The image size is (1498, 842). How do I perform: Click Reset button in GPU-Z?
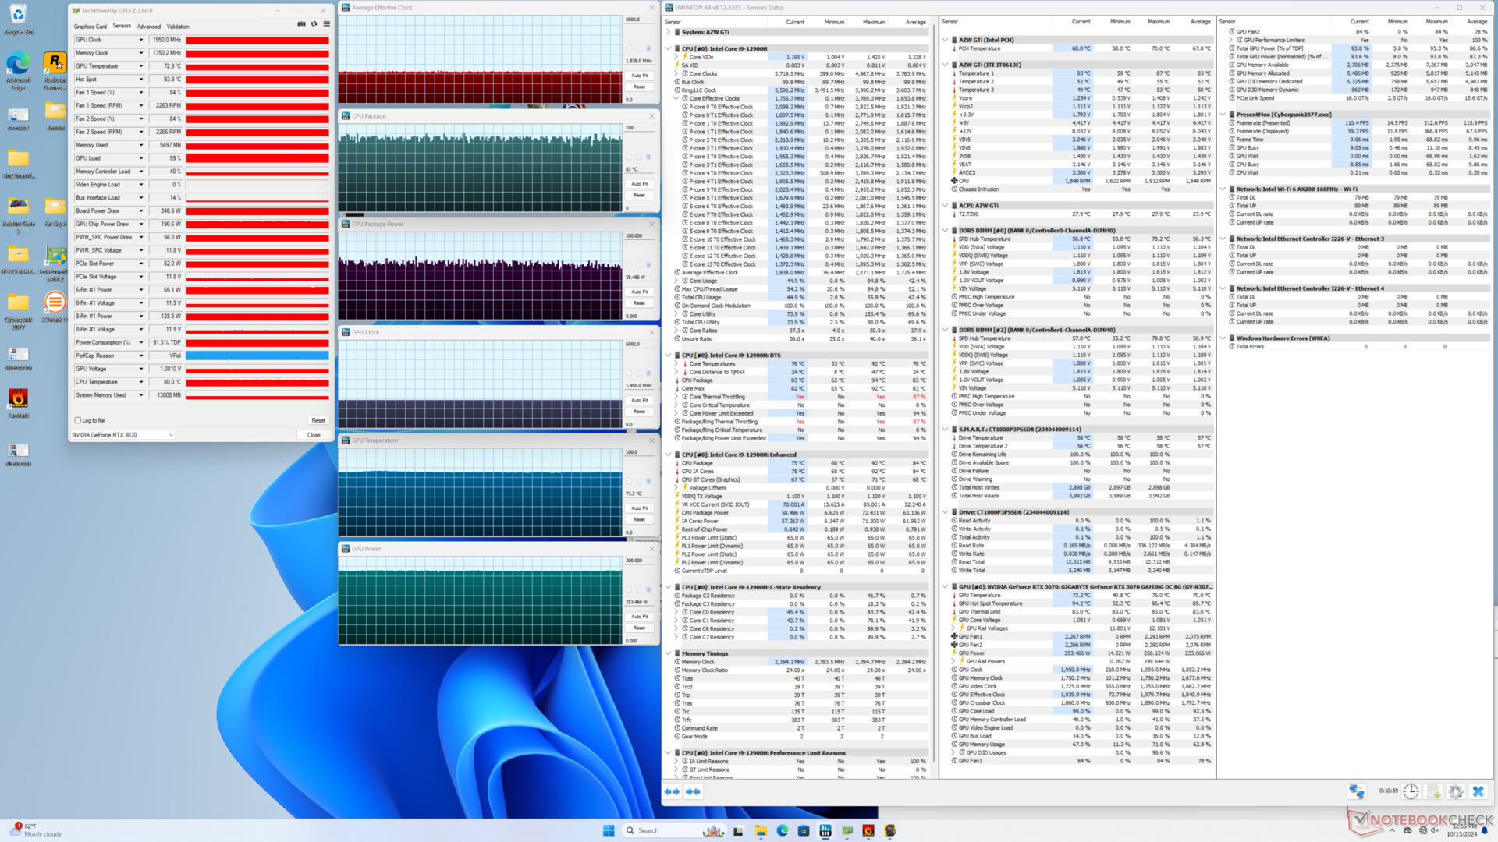pyautogui.click(x=318, y=420)
